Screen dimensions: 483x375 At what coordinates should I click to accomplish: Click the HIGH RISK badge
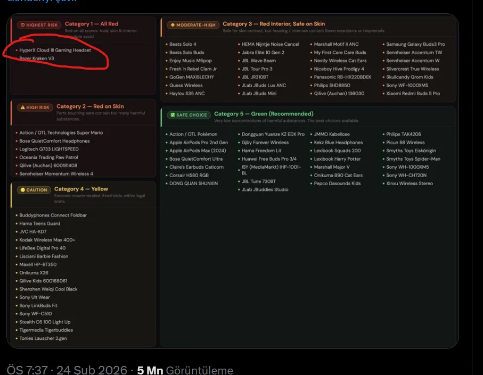click(35, 107)
